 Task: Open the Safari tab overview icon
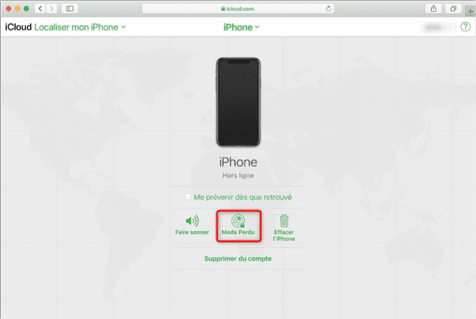pyautogui.click(x=454, y=8)
